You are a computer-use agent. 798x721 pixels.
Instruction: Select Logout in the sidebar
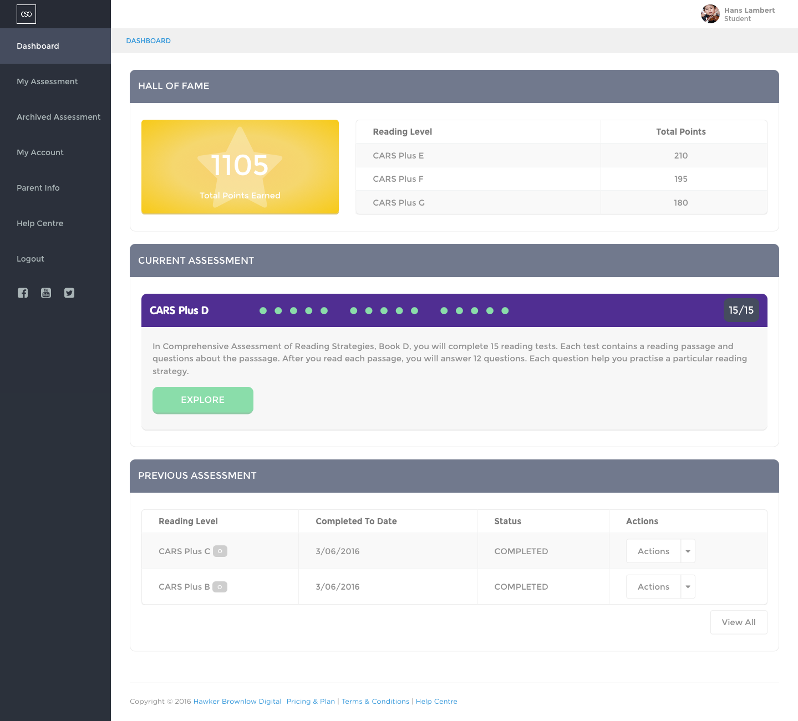pos(55,259)
